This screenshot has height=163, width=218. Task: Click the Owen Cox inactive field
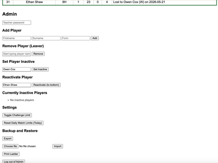point(17,69)
